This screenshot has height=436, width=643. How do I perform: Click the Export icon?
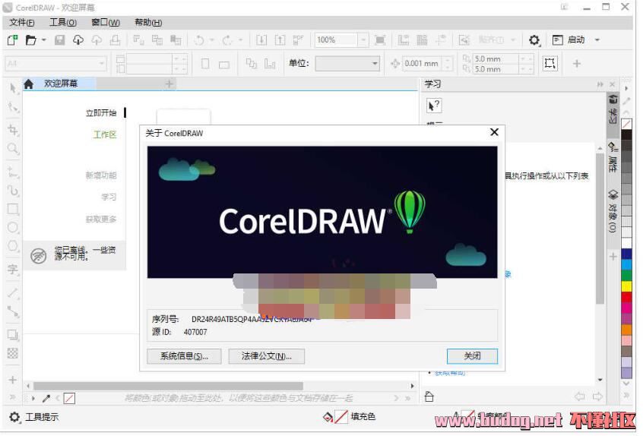[x=280, y=39]
